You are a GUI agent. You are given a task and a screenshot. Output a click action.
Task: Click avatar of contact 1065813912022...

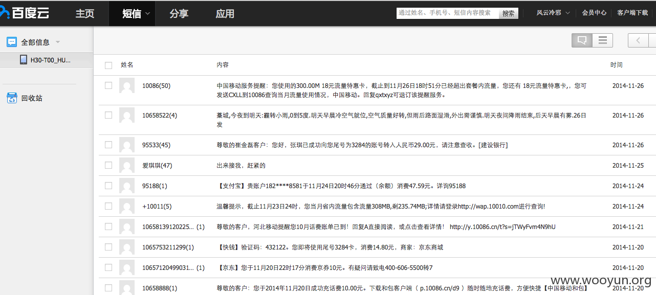(127, 226)
